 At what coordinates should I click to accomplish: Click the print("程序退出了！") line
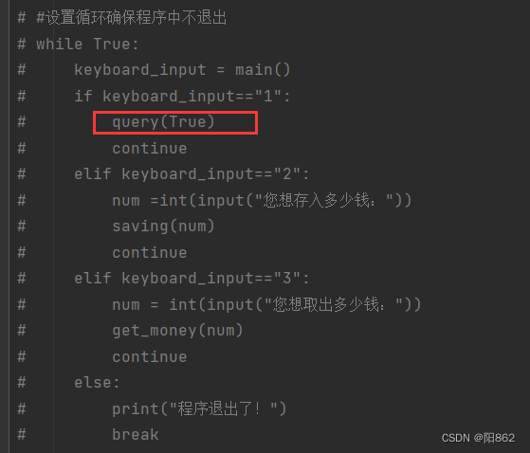pos(199,408)
